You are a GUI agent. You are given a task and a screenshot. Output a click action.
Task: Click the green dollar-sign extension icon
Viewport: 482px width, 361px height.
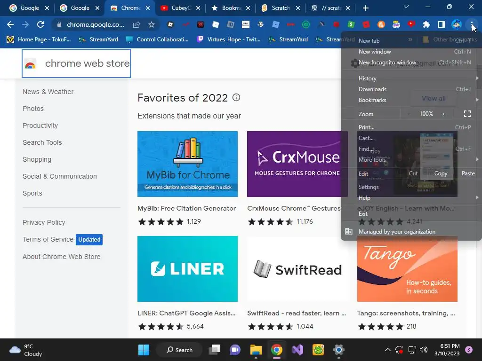pos(351,24)
